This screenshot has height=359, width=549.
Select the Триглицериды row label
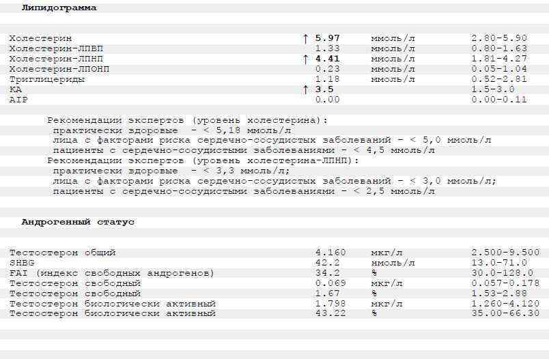pos(46,79)
